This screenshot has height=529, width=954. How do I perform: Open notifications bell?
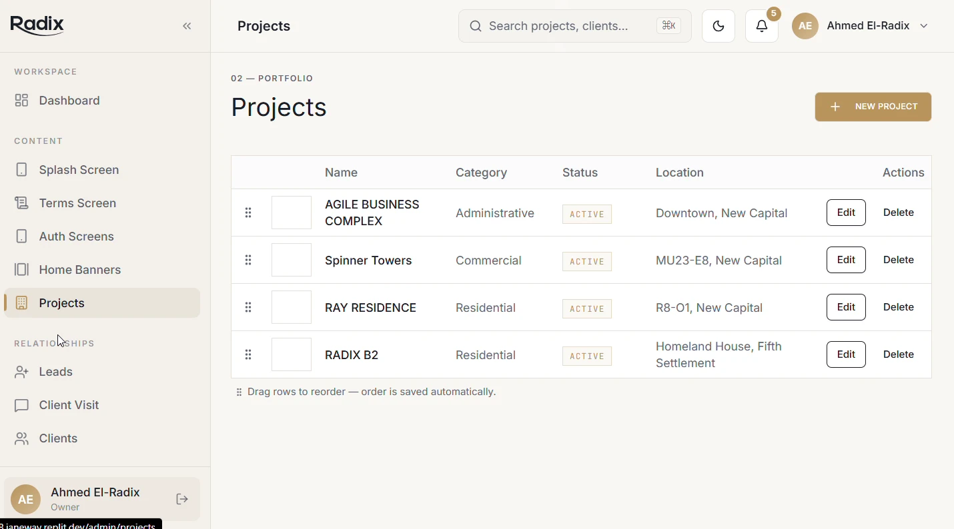point(762,26)
